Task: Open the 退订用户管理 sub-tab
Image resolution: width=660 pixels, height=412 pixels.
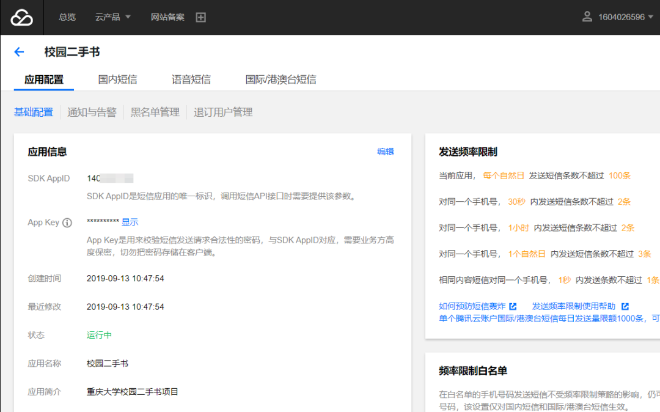Action: 223,112
